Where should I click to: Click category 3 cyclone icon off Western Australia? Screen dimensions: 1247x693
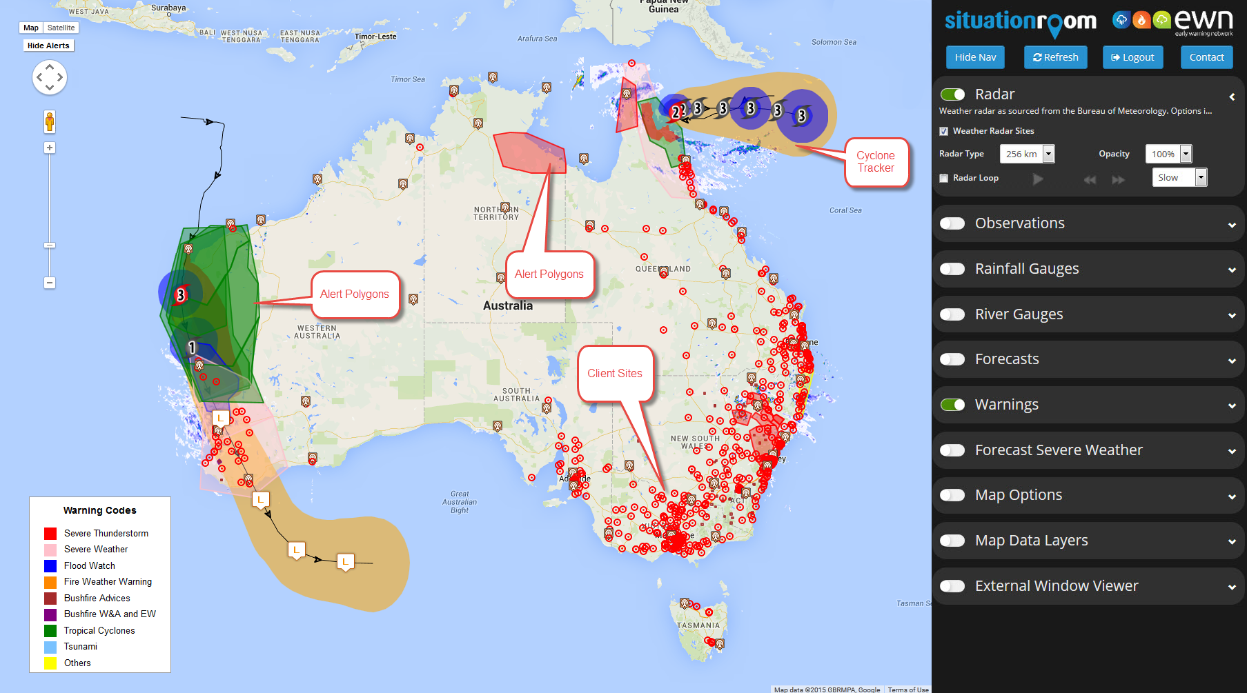[181, 294]
